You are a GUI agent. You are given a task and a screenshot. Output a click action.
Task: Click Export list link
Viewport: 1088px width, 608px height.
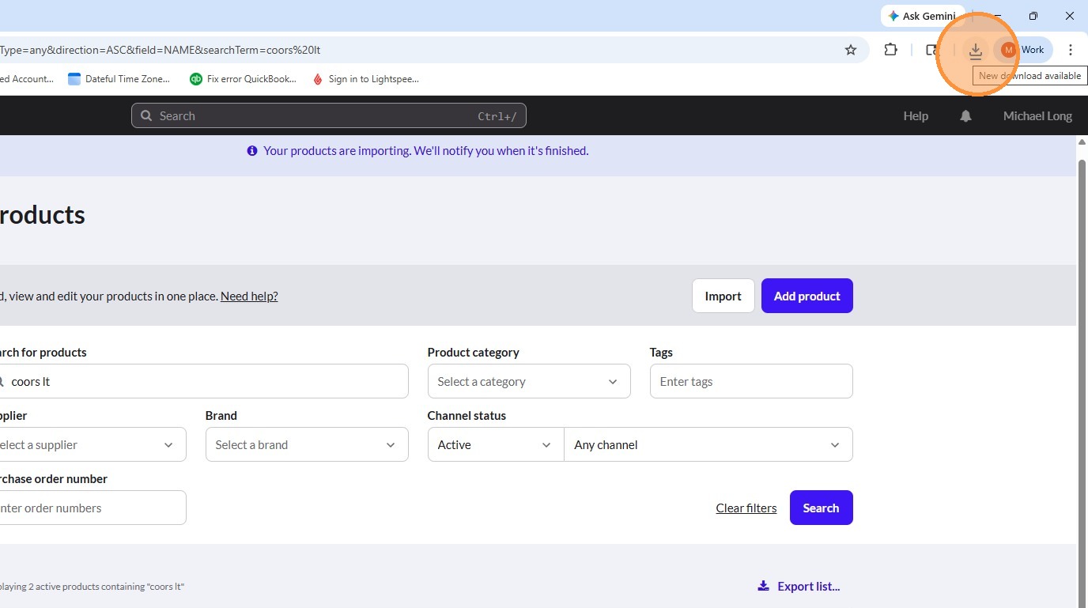point(799,586)
